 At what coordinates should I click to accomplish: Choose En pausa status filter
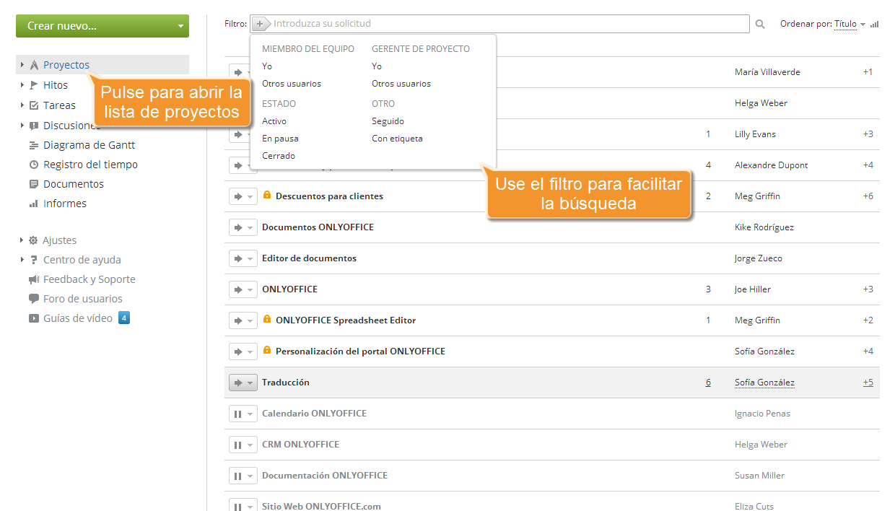point(280,139)
